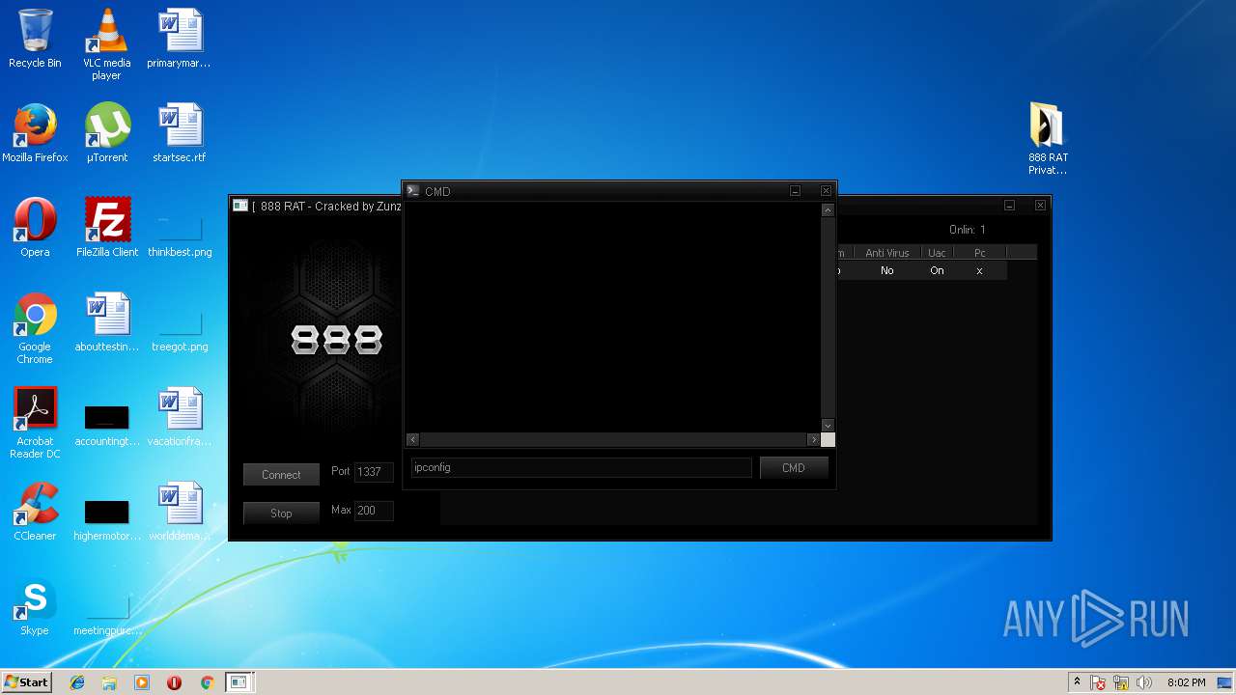Viewport: 1236px width, 695px height.
Task: Close the 888 RAT main window
Action: coord(1040,205)
